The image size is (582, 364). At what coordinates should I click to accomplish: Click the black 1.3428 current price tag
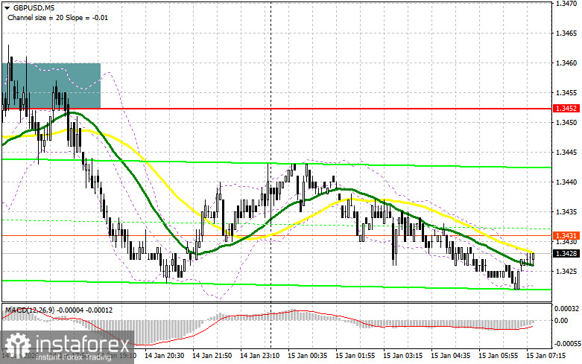pyautogui.click(x=566, y=254)
